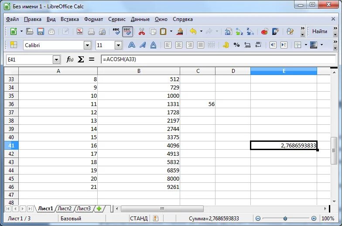The height and width of the screenshot is (226, 342).
Task: Add a new sheet with plus tab
Action: click(x=99, y=209)
